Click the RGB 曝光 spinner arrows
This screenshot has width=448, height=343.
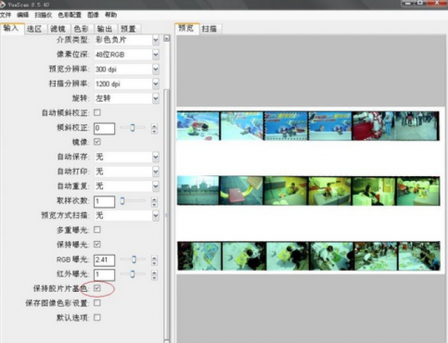coord(154,260)
